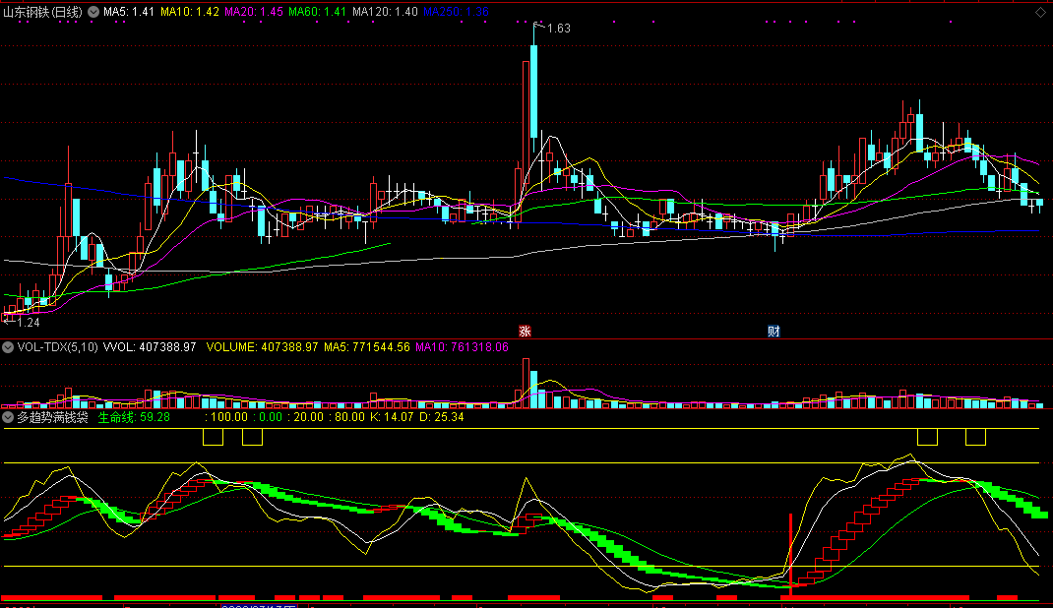The image size is (1053, 608).
Task: Click the 生命线: 59.28 value
Action: (x=134, y=417)
